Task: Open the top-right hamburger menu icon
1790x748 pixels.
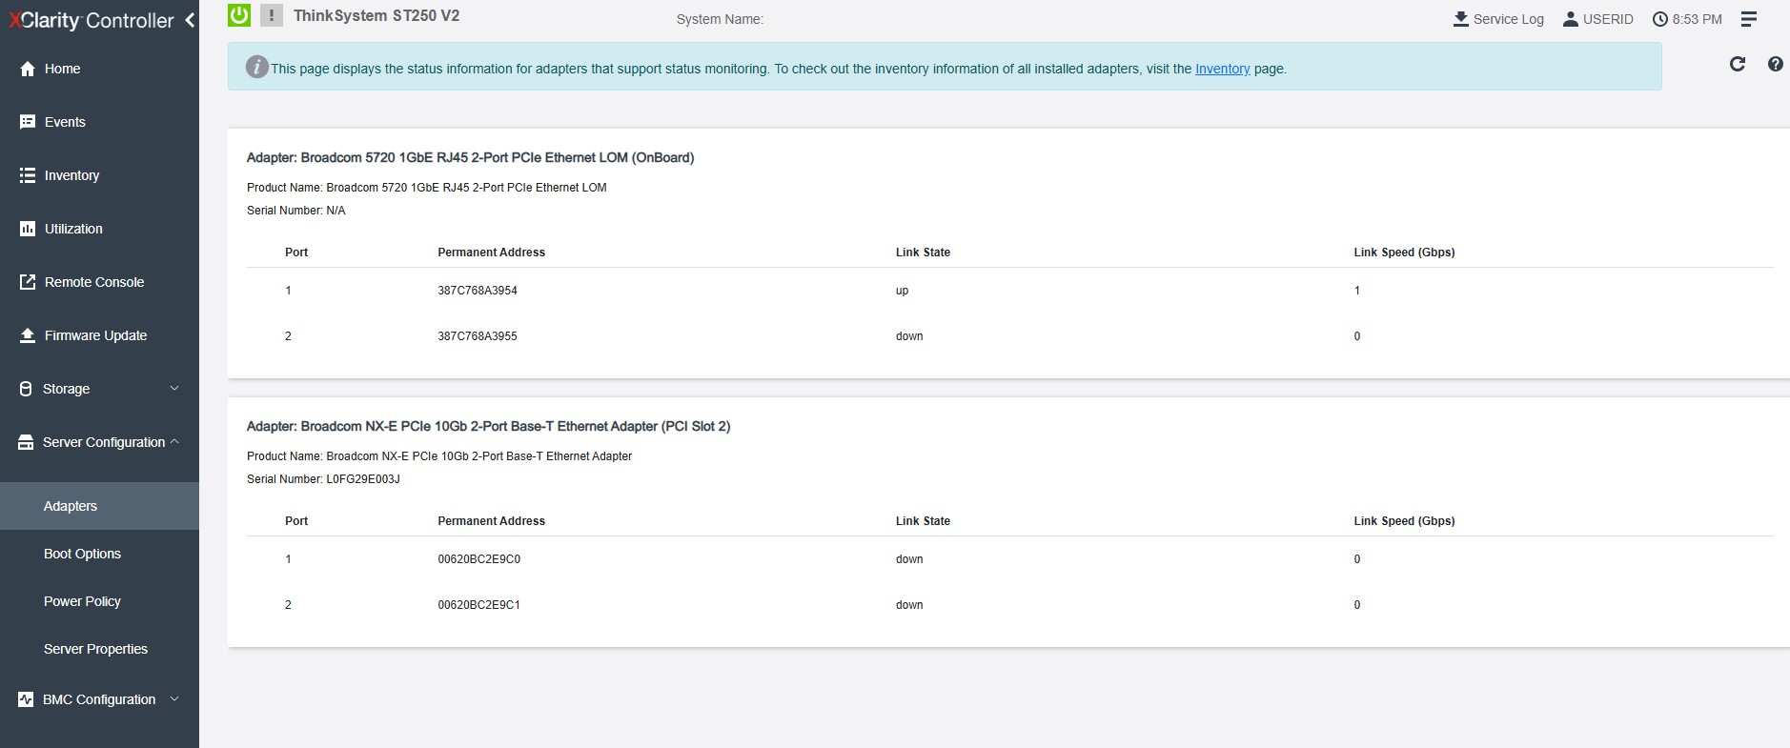Action: 1748,19
